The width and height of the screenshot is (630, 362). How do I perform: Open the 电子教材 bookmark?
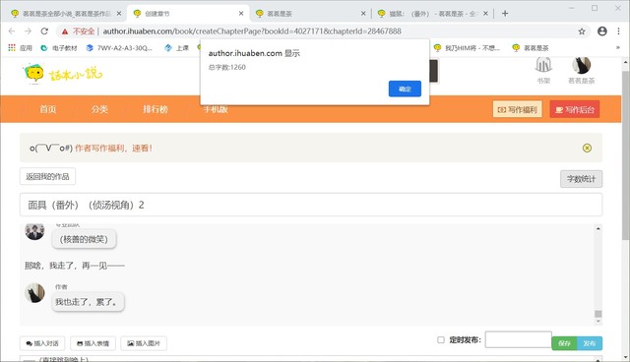click(59, 48)
